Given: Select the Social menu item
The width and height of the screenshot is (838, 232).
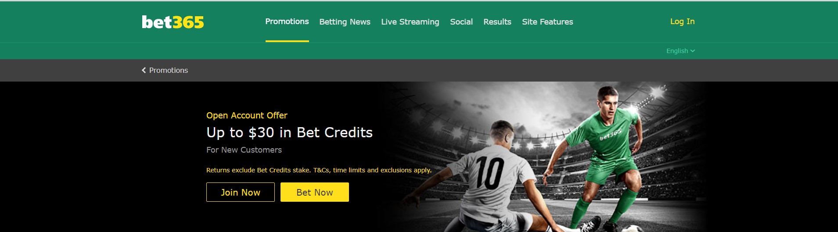Looking at the screenshot, I should click(x=461, y=22).
